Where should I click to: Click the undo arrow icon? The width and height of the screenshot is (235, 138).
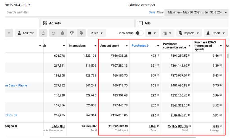click(x=53, y=33)
